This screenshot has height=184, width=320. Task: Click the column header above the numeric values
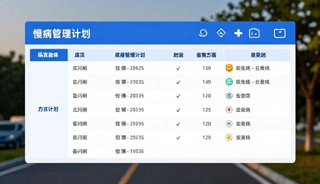[x=206, y=55]
